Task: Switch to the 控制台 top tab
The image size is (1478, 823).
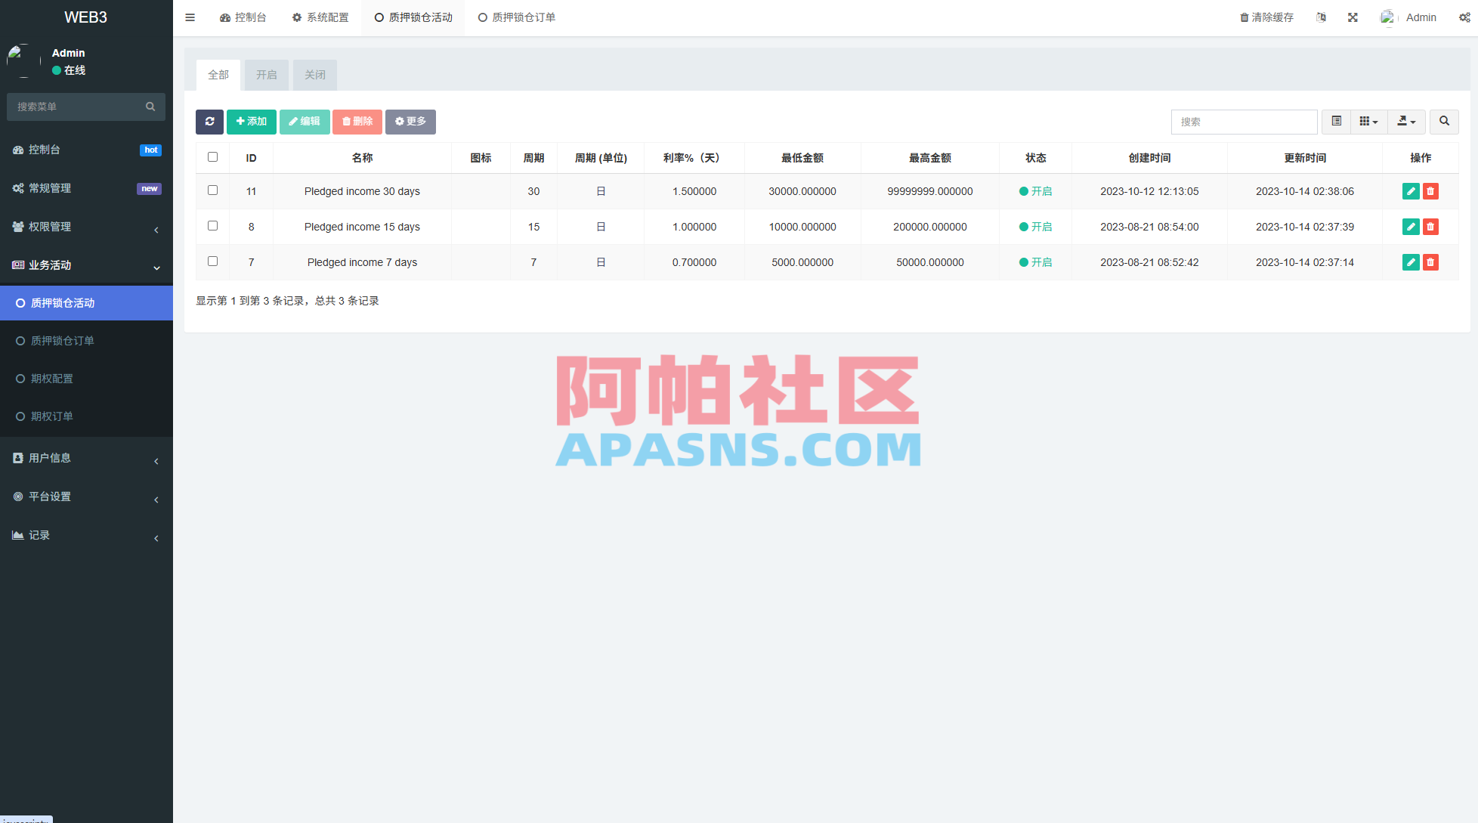Action: (243, 17)
